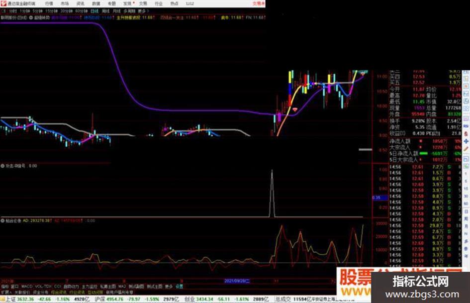Screen dimensions: 470x303
Task: Open the 行情 menu
Action: [x=49, y=3]
